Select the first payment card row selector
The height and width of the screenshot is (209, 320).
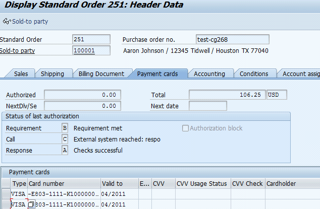[x=5, y=194]
